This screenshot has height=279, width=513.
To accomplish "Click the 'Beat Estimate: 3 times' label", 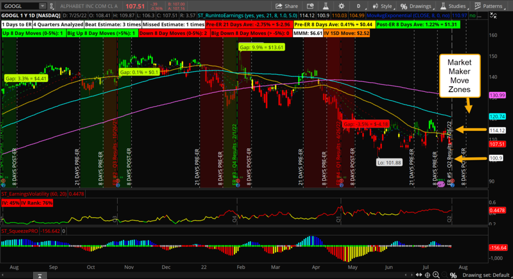I will (113, 25).
